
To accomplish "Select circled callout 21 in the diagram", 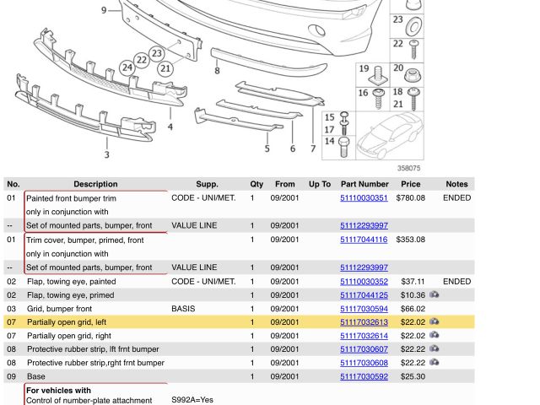I will (165, 68).
